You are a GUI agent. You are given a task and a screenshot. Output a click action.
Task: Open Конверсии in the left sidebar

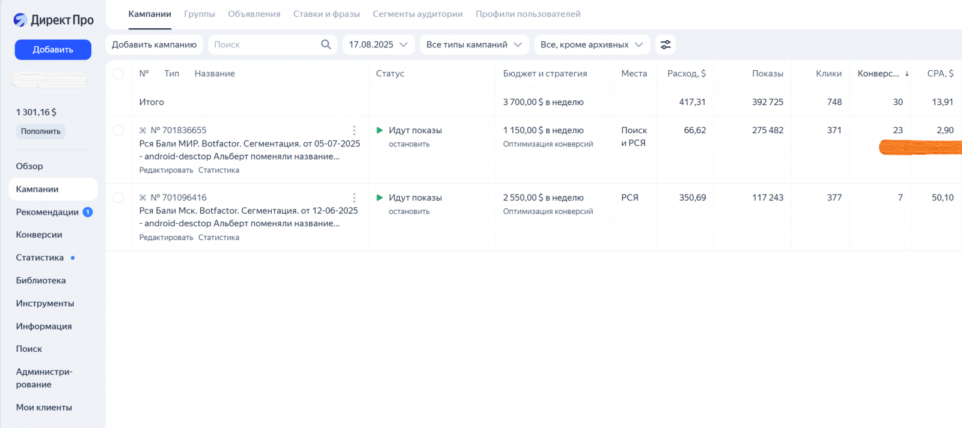click(39, 235)
